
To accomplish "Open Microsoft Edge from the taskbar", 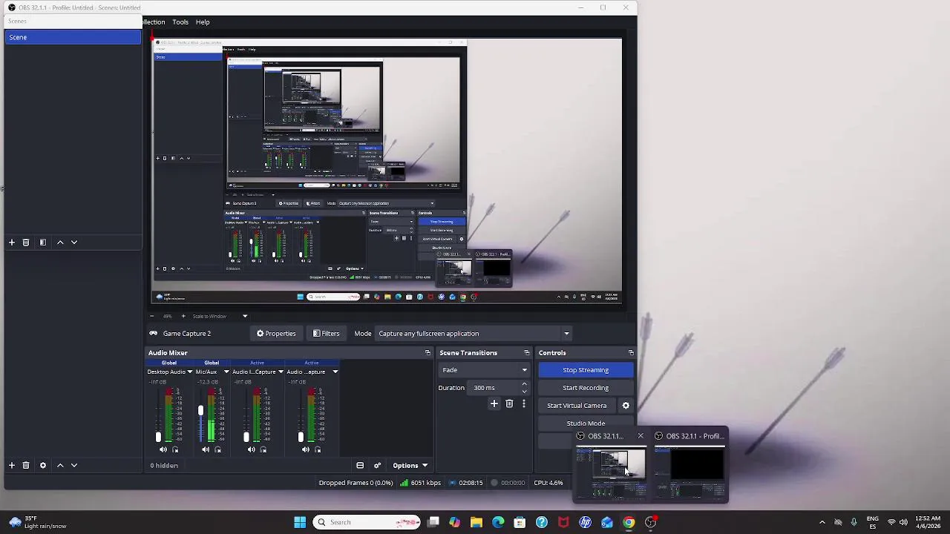I will (x=498, y=522).
